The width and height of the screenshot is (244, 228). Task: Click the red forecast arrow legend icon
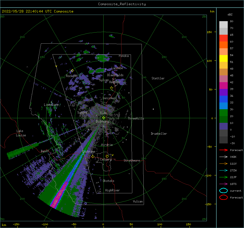tap(223, 150)
